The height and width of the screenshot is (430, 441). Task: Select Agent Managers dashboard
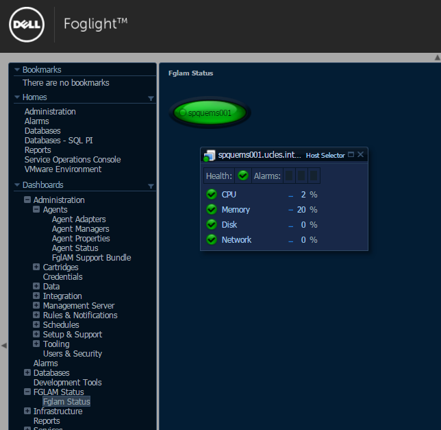coord(80,228)
